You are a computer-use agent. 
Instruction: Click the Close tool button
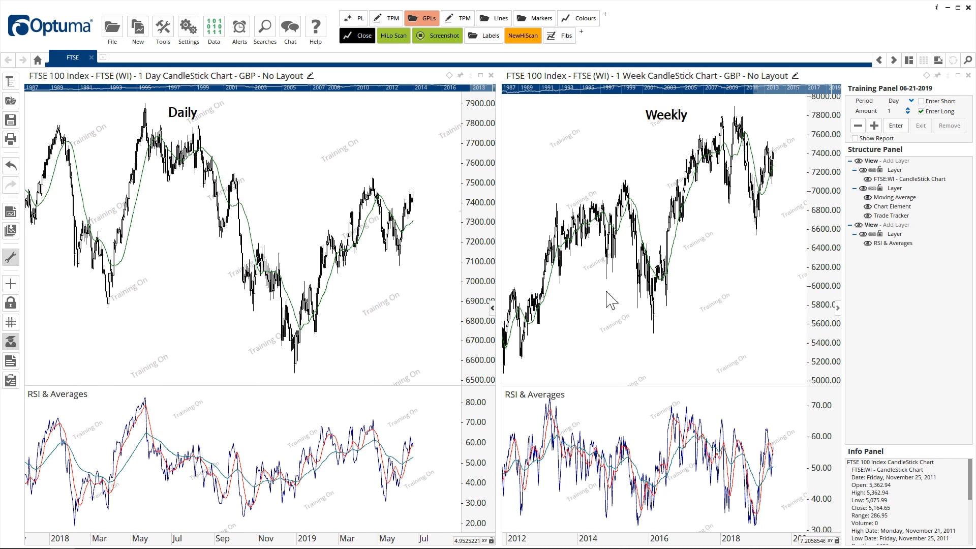pos(357,36)
